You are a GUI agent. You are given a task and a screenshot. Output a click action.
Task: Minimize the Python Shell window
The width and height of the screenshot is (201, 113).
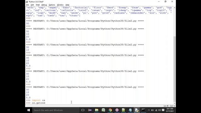(x=159, y=2)
